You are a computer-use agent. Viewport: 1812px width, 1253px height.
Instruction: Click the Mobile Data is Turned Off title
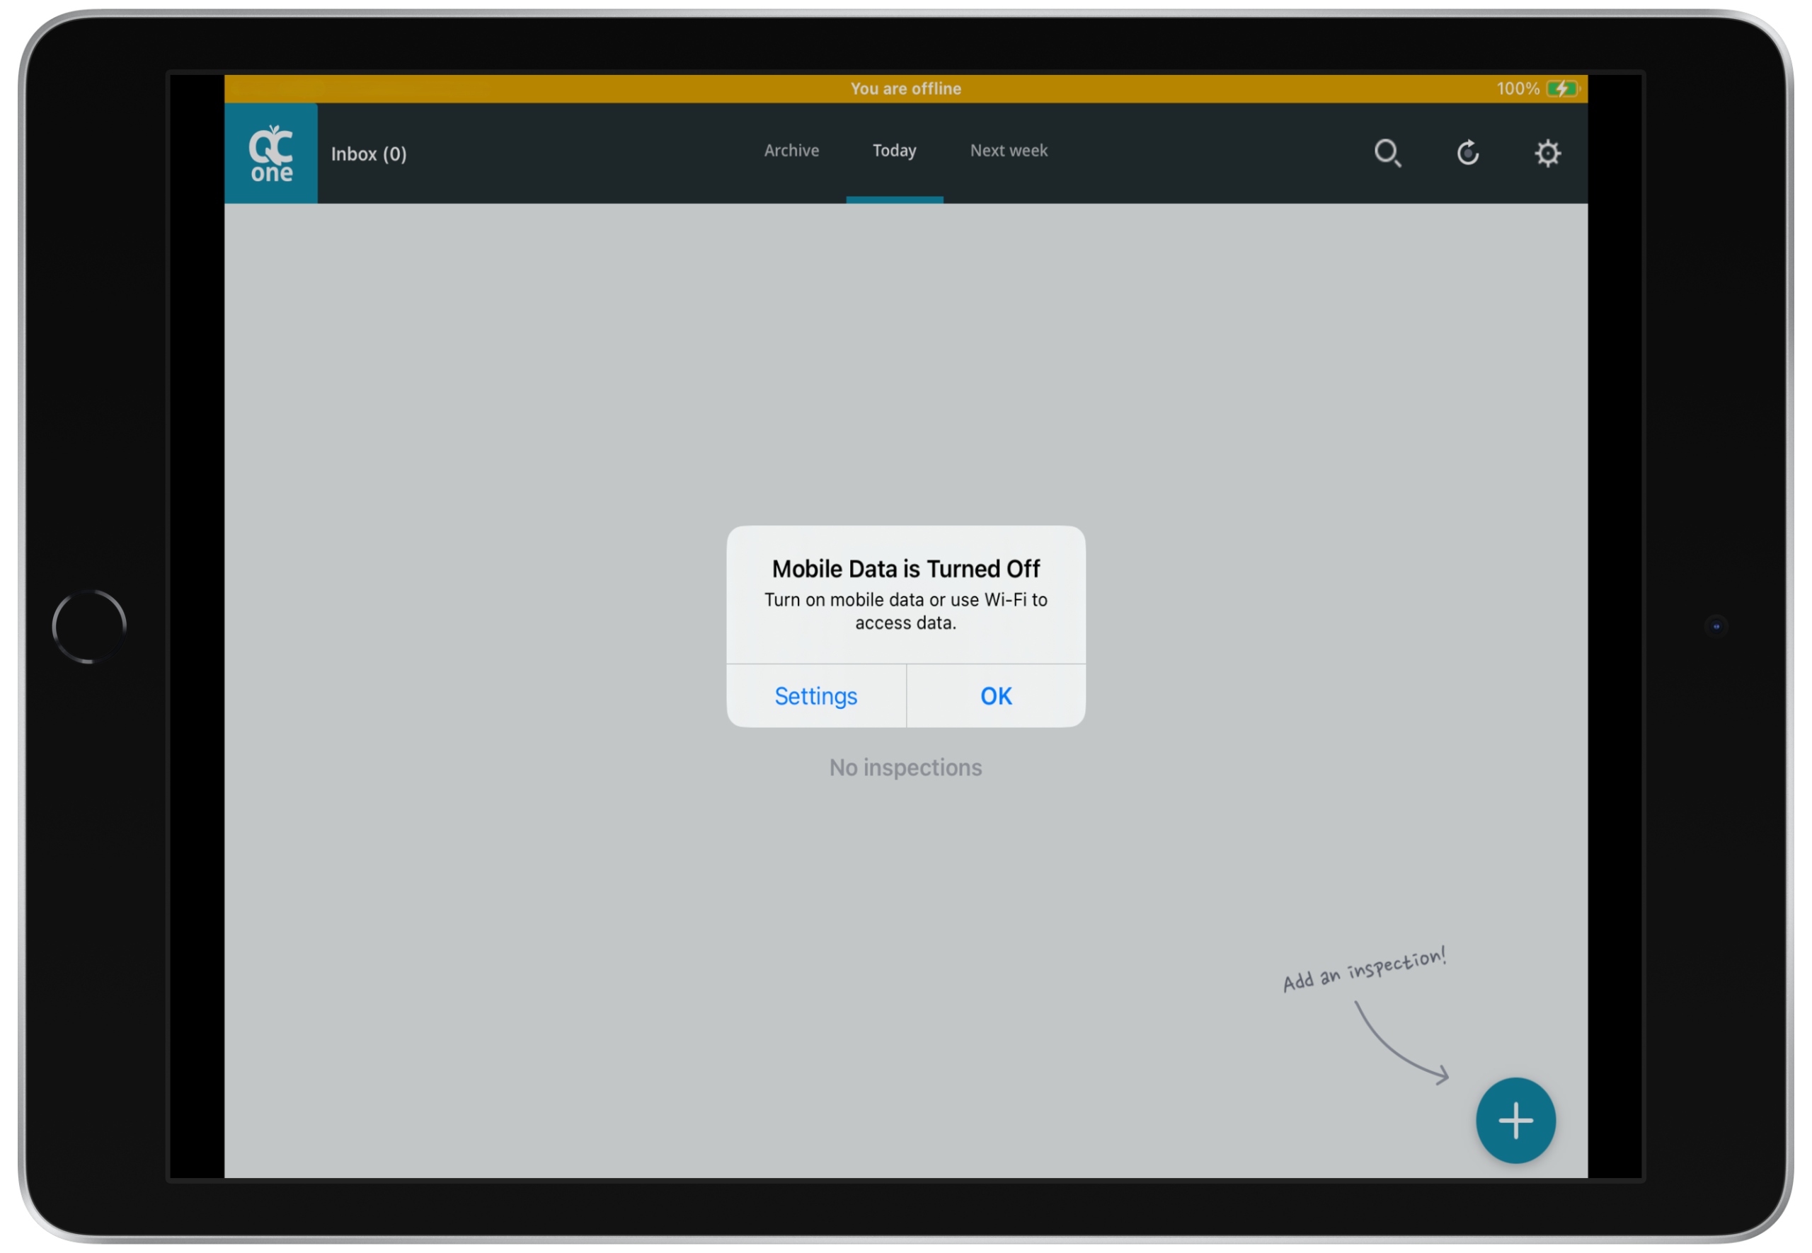[x=905, y=568]
